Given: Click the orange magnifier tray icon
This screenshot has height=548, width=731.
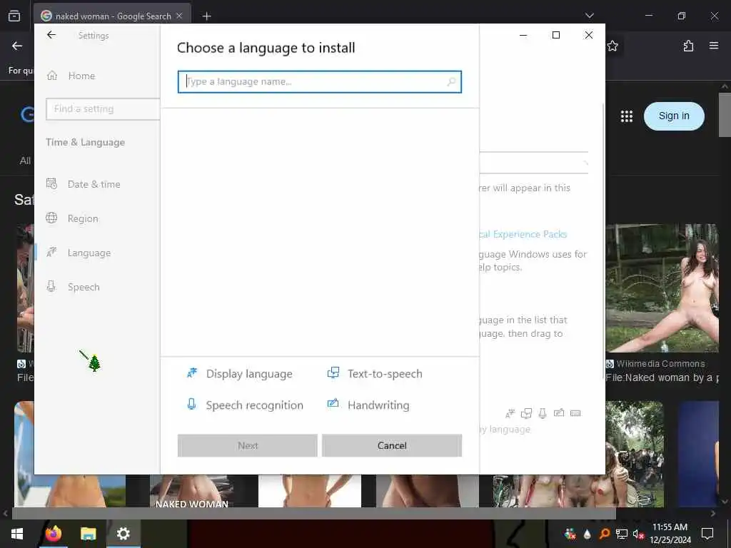Looking at the screenshot, I should [604, 534].
